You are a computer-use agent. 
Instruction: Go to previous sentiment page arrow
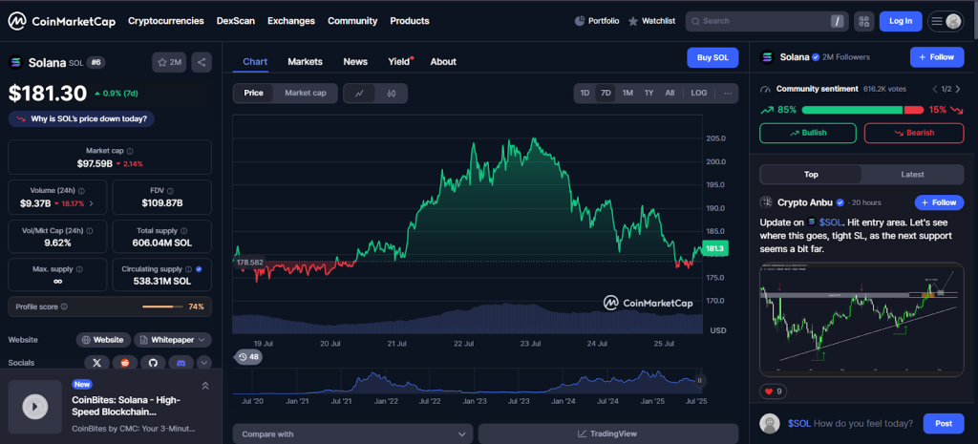[x=934, y=89]
